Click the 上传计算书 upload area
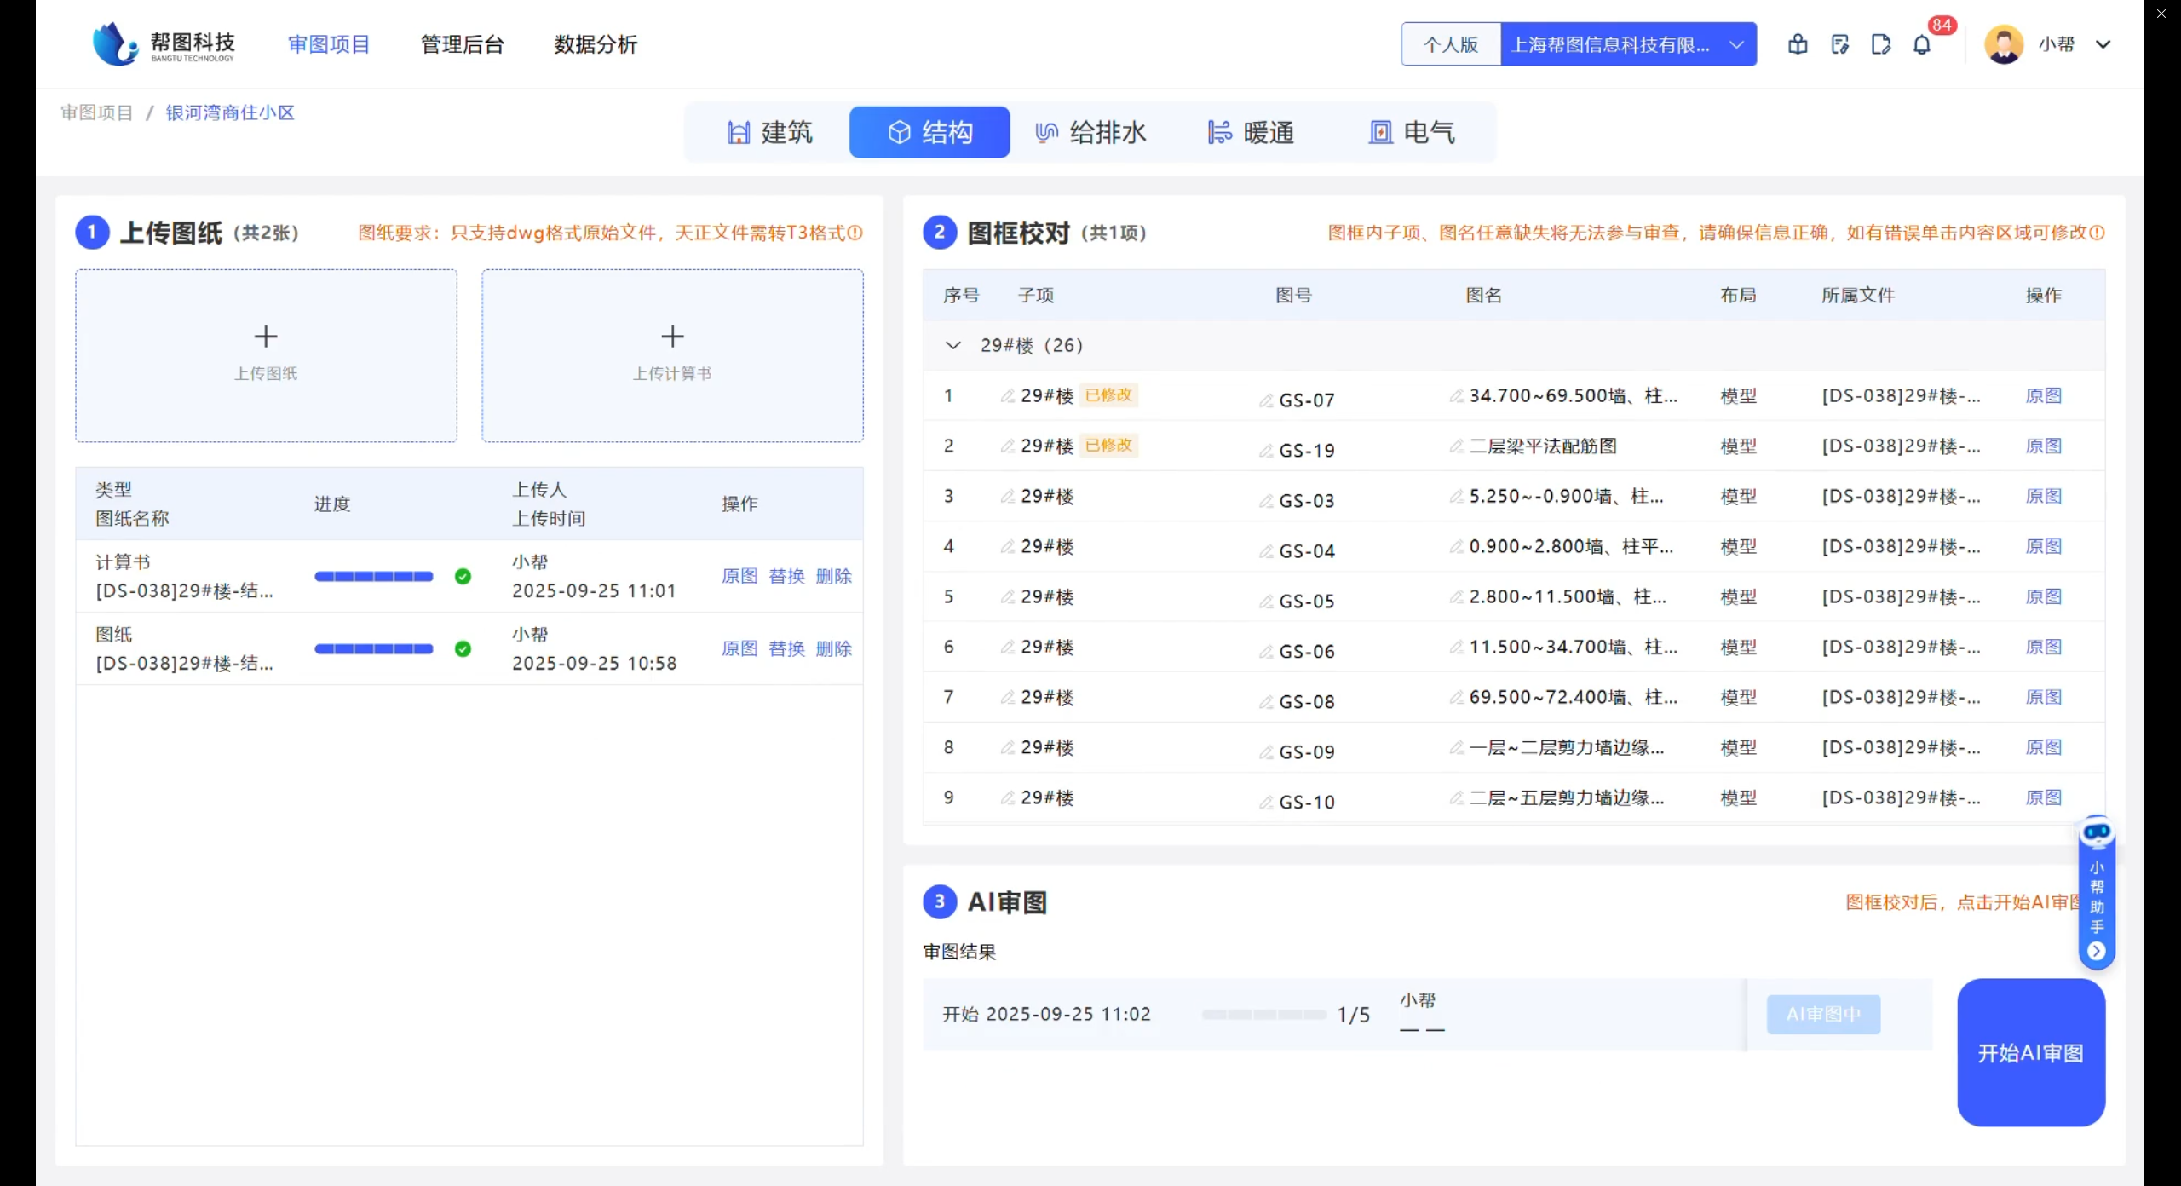This screenshot has height=1186, width=2181. point(672,355)
